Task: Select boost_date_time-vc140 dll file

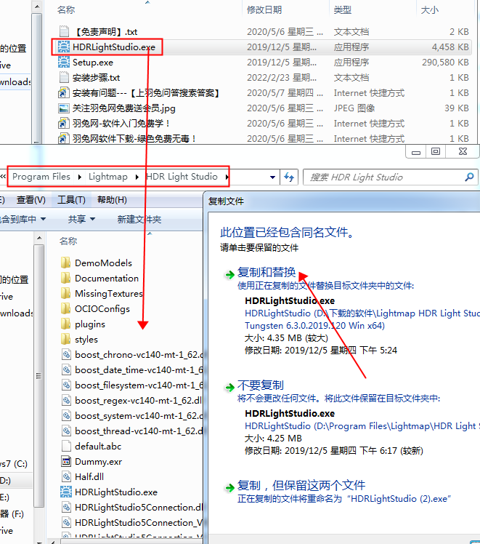Action: pos(139,370)
